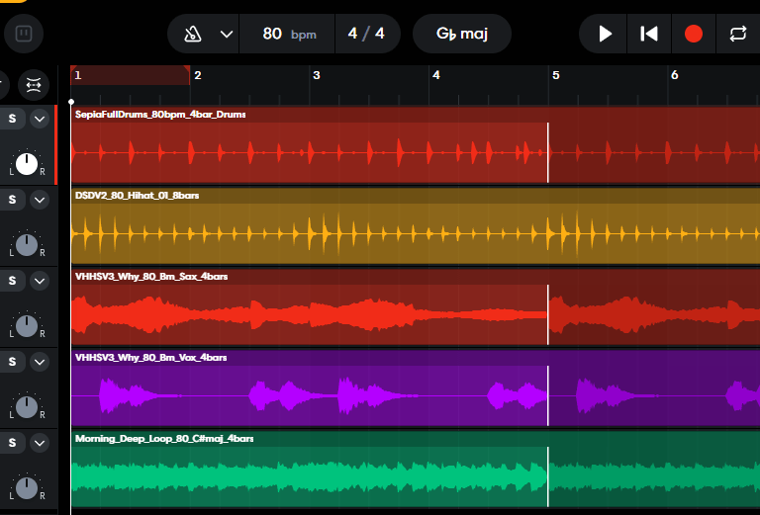Viewport: 760px width, 515px height.
Task: Adjust pan knob on Vox track
Action: click(x=27, y=407)
